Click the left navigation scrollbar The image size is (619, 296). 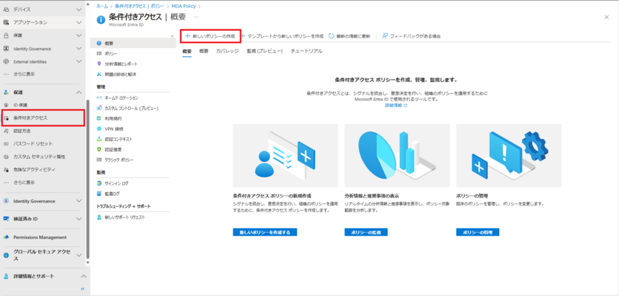click(88, 178)
